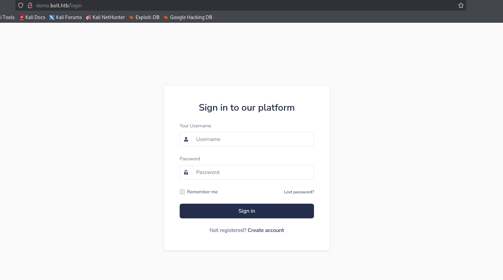Click the padlock icon beside Password field
503x280 pixels.
[186, 172]
